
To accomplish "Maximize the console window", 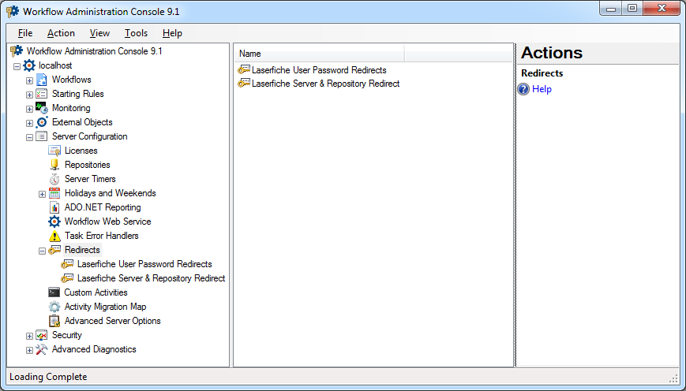I will (632, 9).
